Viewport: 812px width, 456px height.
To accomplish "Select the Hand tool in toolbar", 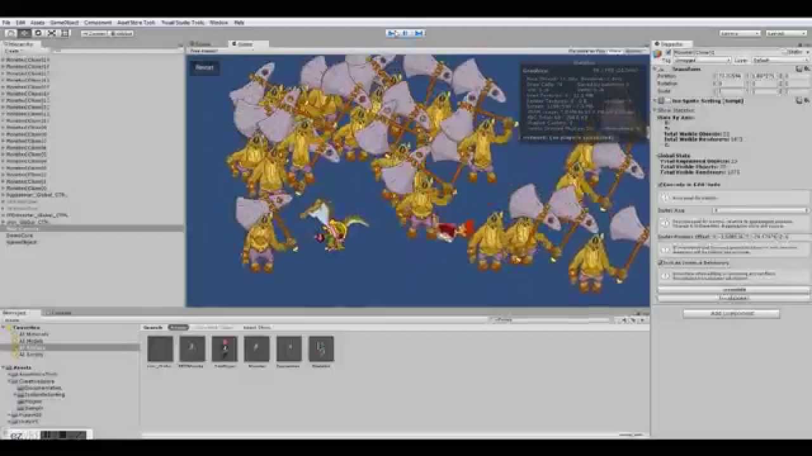I will click(x=11, y=33).
